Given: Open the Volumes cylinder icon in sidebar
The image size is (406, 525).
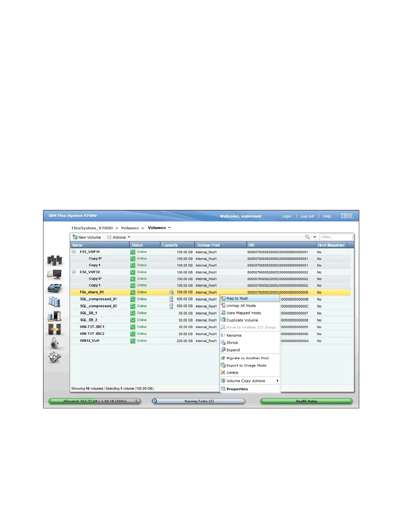Looking at the screenshot, I should pos(54,302).
